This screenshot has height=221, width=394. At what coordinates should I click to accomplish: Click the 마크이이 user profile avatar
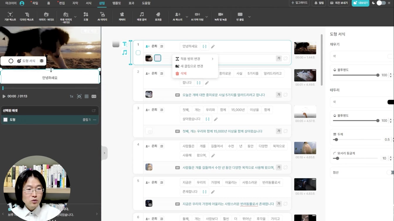(22, 3)
